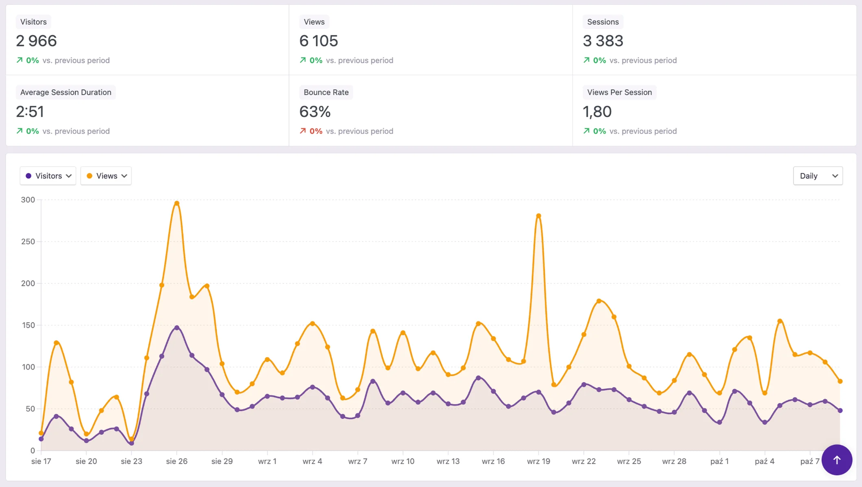Click the green trend arrow under Views stat
Screen dimensions: 862x487
tap(303, 60)
